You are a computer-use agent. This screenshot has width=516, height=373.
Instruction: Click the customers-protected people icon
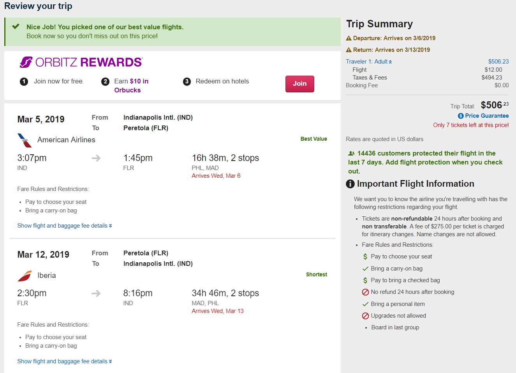pos(351,154)
